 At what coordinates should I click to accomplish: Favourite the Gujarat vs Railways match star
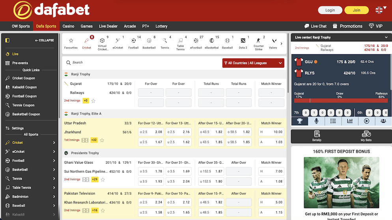pos(93,101)
